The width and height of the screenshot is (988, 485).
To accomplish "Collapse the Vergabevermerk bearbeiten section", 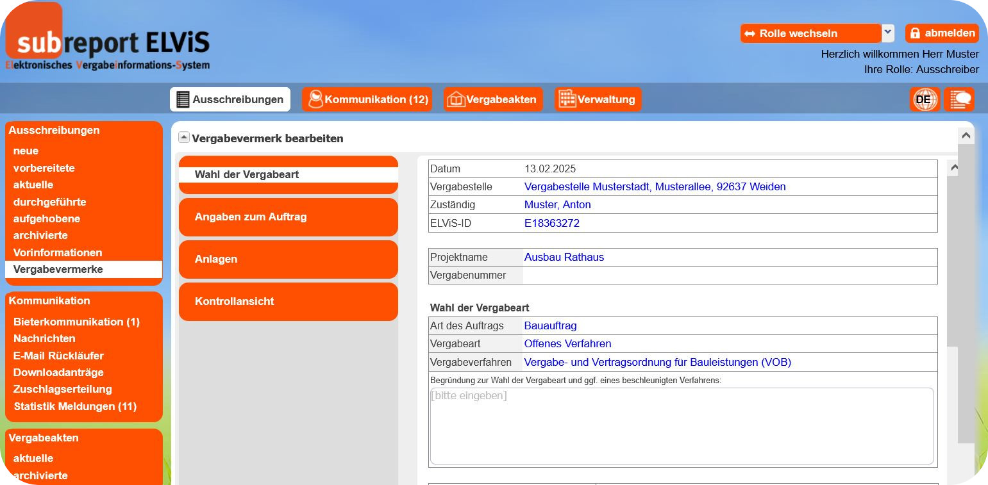I will pyautogui.click(x=184, y=137).
